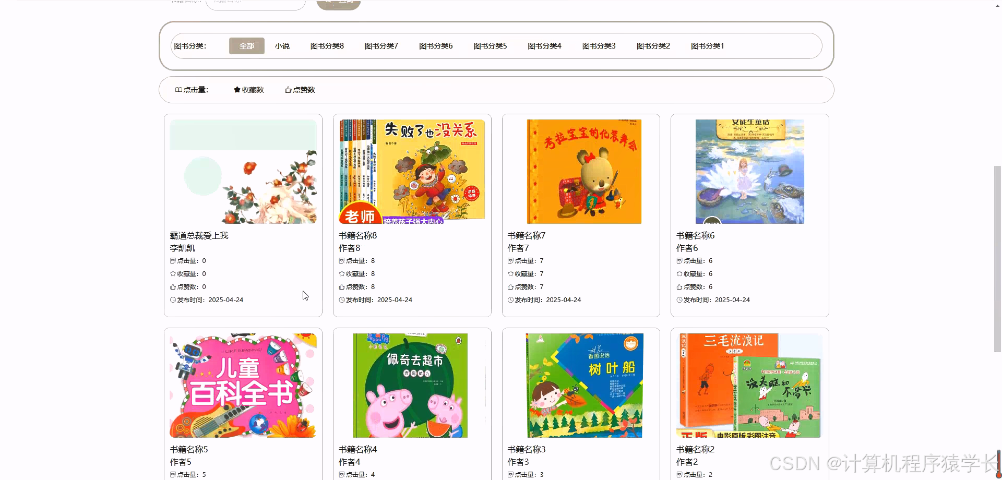The image size is (1002, 480).
Task: Open cover of 书籍名称6
Action: point(750,172)
